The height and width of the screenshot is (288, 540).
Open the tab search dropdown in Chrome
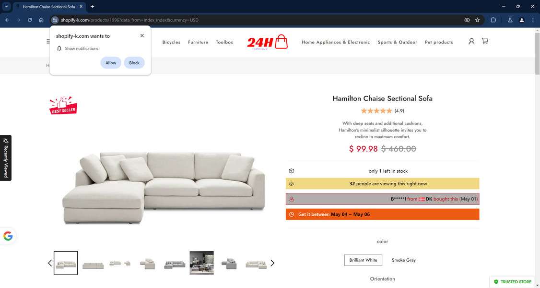coord(6,7)
